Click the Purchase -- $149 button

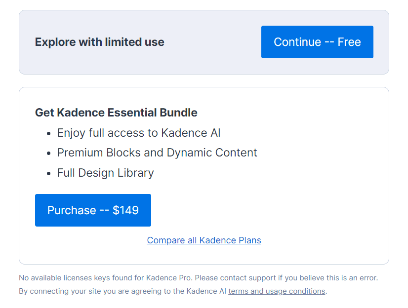(x=93, y=210)
